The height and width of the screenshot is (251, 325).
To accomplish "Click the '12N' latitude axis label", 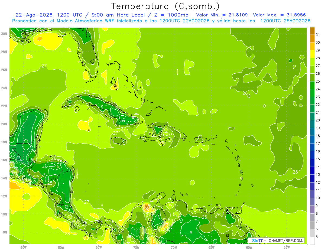I will click(x=5, y=196).
